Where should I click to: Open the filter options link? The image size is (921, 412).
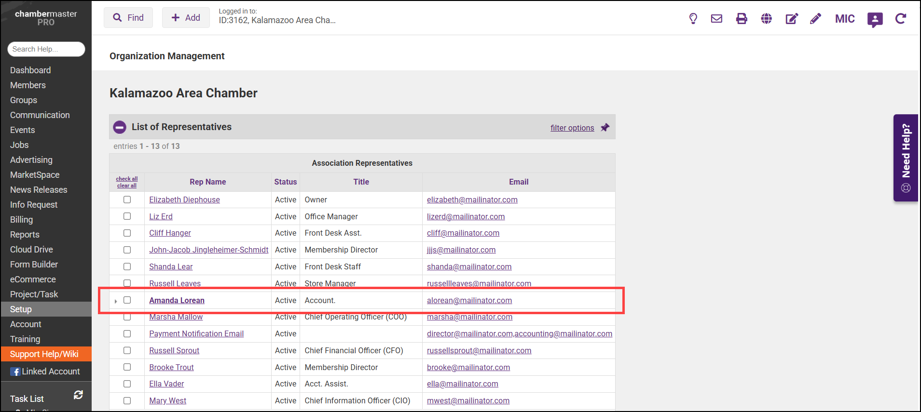coord(572,128)
